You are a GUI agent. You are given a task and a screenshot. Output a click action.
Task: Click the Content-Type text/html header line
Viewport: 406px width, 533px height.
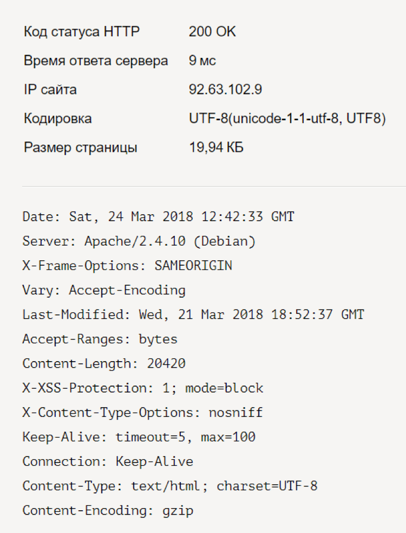(x=170, y=486)
